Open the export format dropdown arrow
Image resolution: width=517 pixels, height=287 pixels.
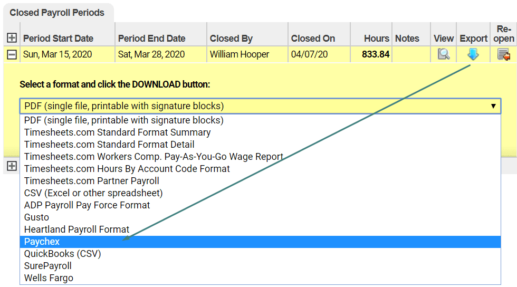pyautogui.click(x=493, y=106)
